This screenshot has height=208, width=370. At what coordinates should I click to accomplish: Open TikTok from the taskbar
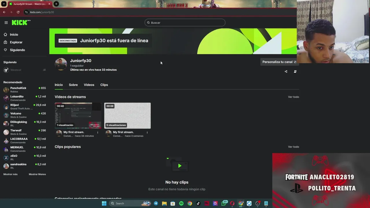pyautogui.click(x=198, y=203)
